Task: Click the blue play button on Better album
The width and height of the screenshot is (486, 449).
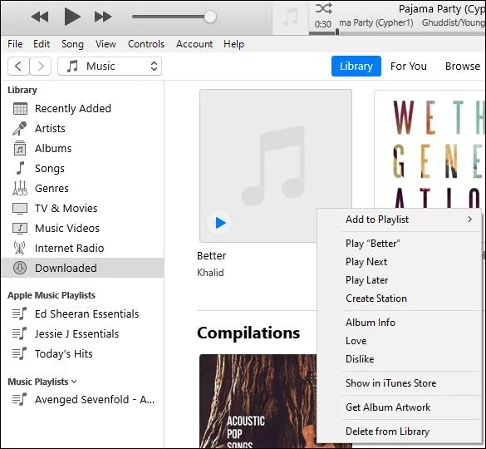Action: 219,223
